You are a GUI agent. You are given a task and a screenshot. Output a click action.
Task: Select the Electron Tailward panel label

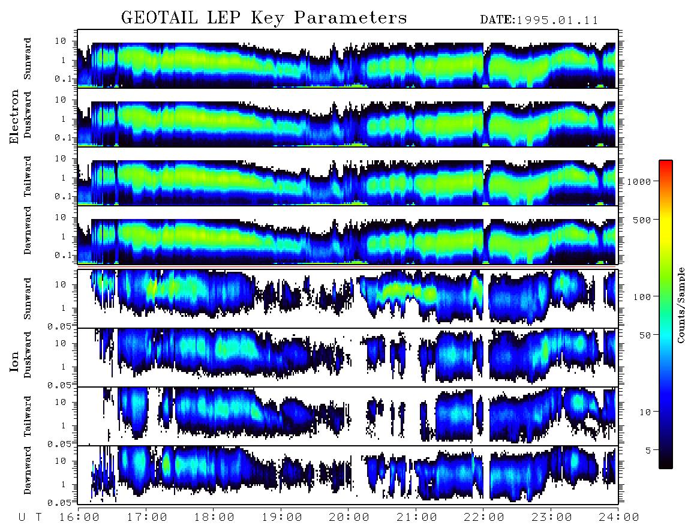pos(28,176)
